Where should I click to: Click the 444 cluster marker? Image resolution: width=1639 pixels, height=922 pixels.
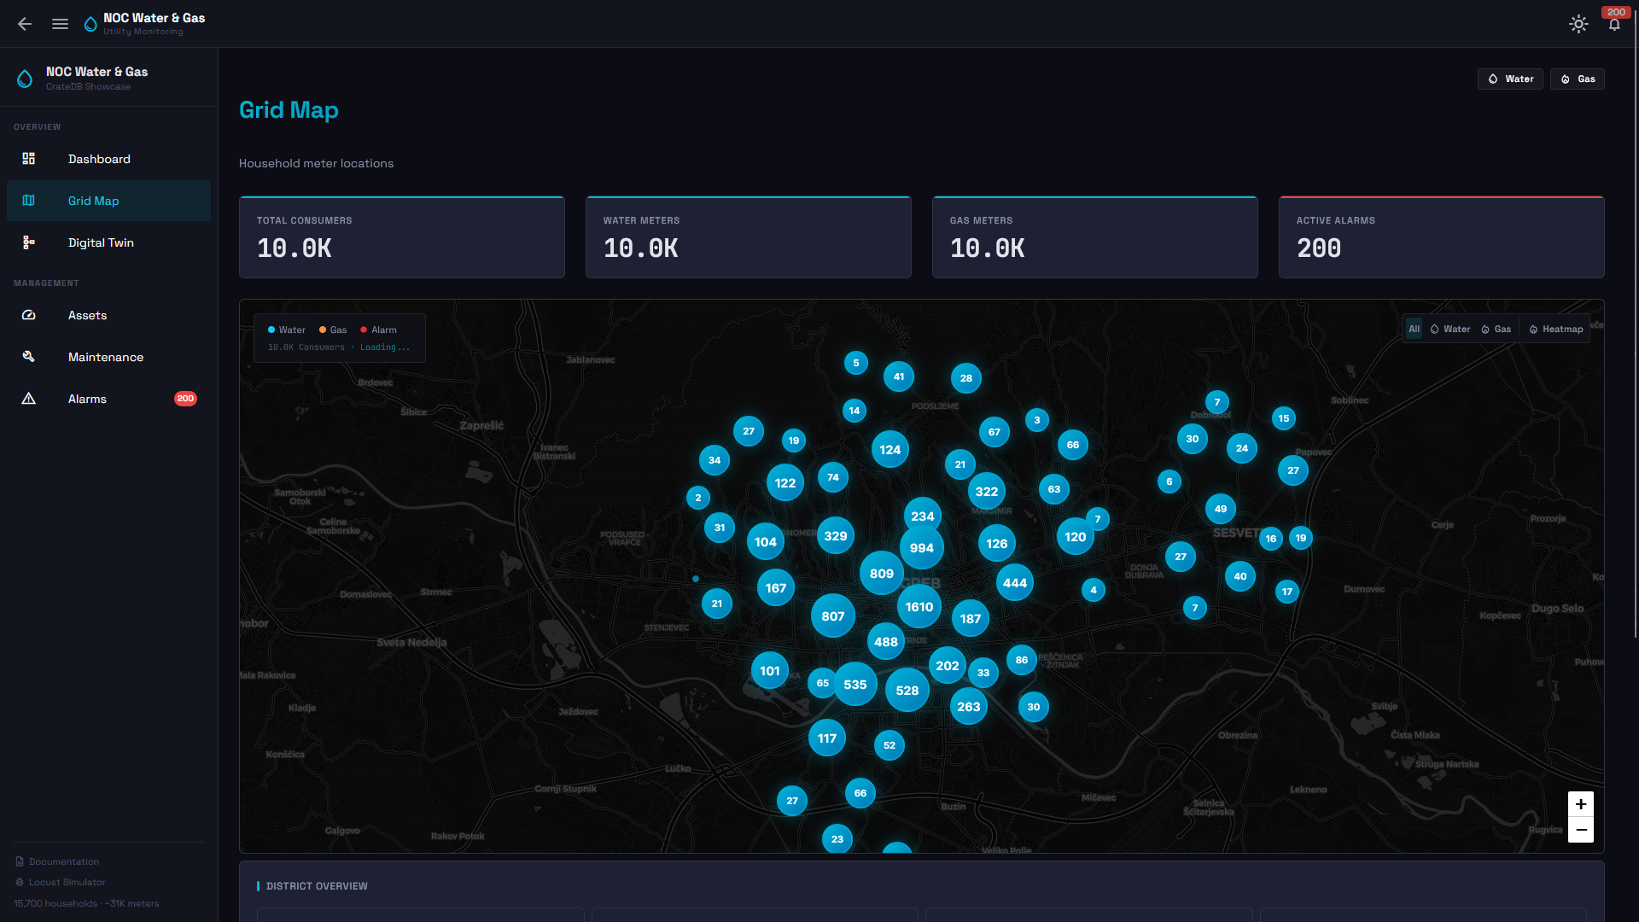(x=1015, y=583)
